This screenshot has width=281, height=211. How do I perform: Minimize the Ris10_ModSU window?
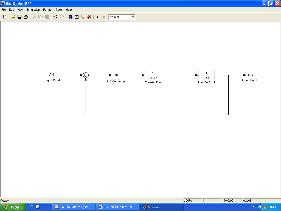265,3
